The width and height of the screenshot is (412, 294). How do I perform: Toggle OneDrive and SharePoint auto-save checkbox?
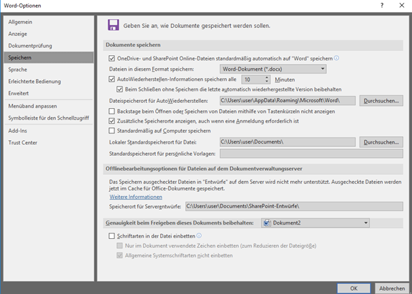point(112,59)
